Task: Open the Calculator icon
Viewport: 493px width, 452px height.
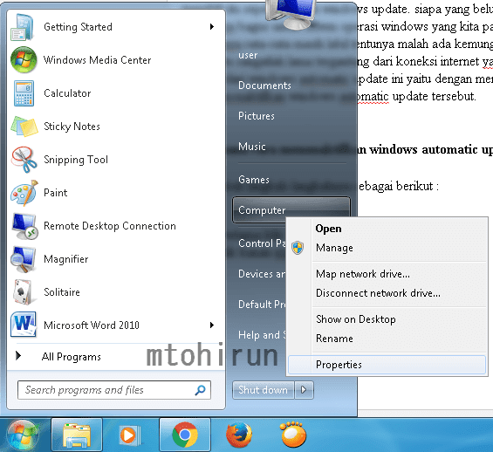Action: coord(24,93)
